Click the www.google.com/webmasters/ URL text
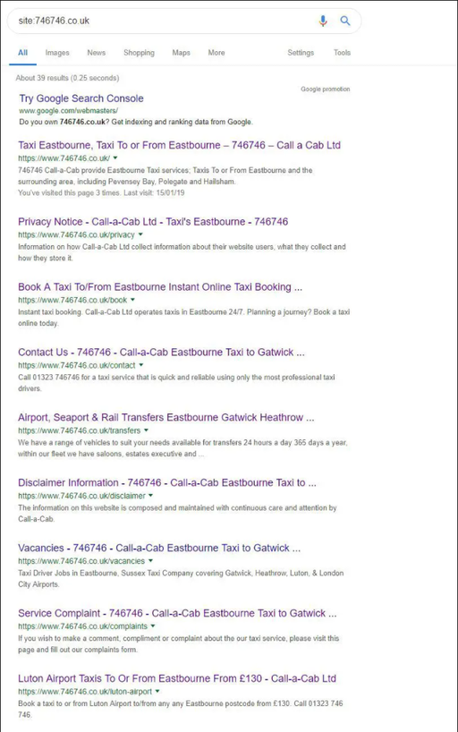Viewport: 458px width, 732px height. coord(69,111)
